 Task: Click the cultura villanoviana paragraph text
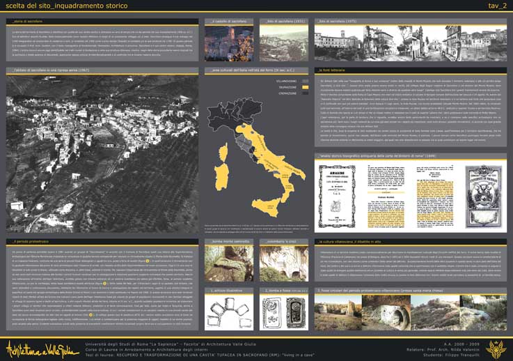pyautogui.click(x=411, y=264)
